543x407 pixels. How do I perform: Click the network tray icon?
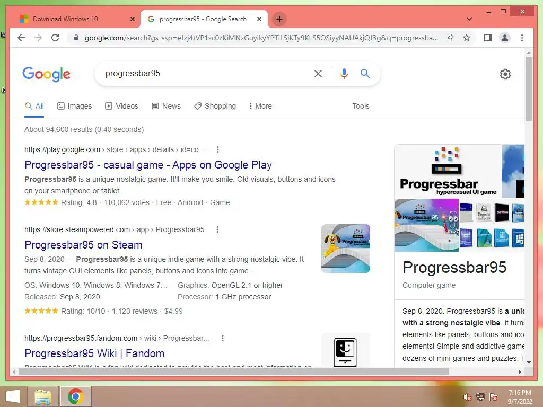(480, 397)
